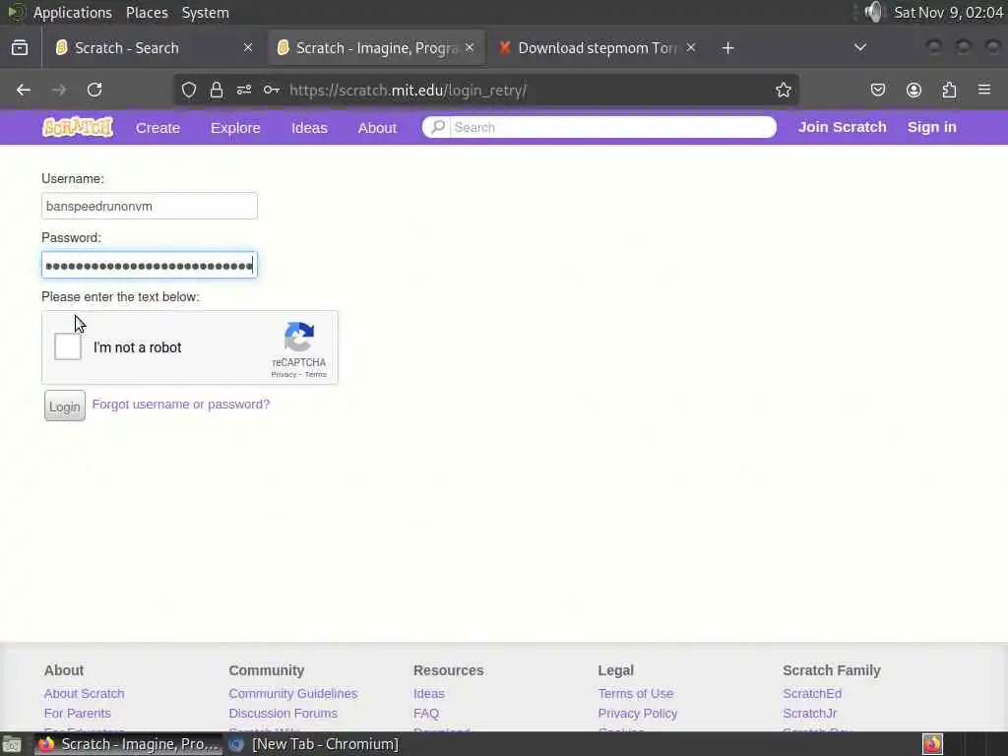Open ScratchEd footer link
The image size is (1008, 756).
[x=812, y=694]
